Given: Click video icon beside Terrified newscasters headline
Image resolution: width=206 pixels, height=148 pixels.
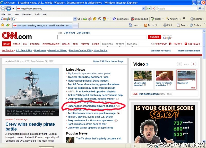Looking at the screenshot, I should point(118,113).
